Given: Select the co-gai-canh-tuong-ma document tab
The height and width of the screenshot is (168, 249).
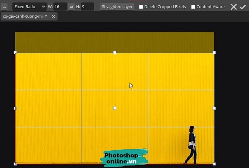Looking at the screenshot, I should tap(23, 16).
